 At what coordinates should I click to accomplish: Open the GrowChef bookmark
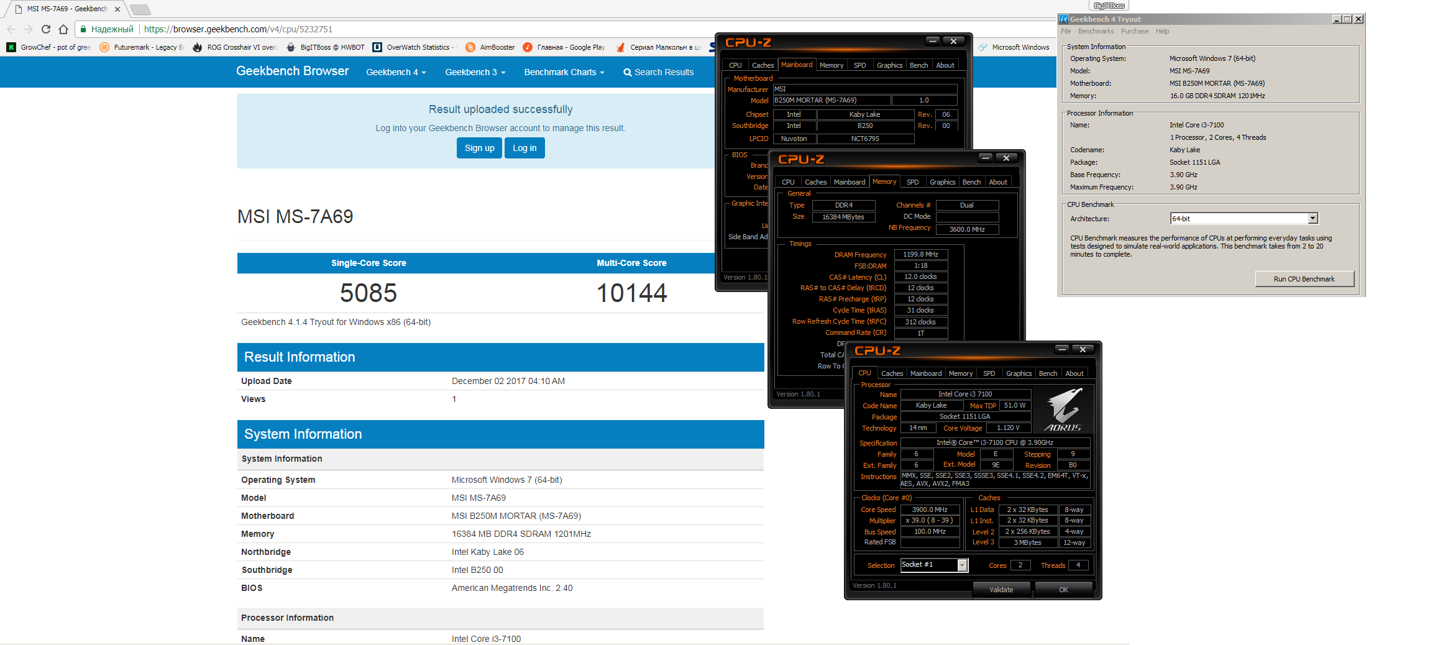pyautogui.click(x=48, y=47)
